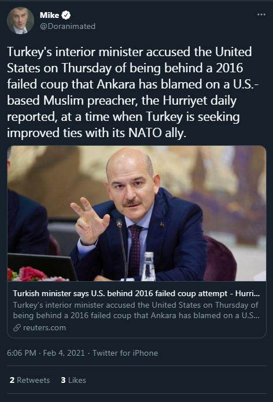Click the headline 'Turkish minister says U.S. behind 2016 failed coup attempt'
Viewport: 273px width, 402px height.
120,293
